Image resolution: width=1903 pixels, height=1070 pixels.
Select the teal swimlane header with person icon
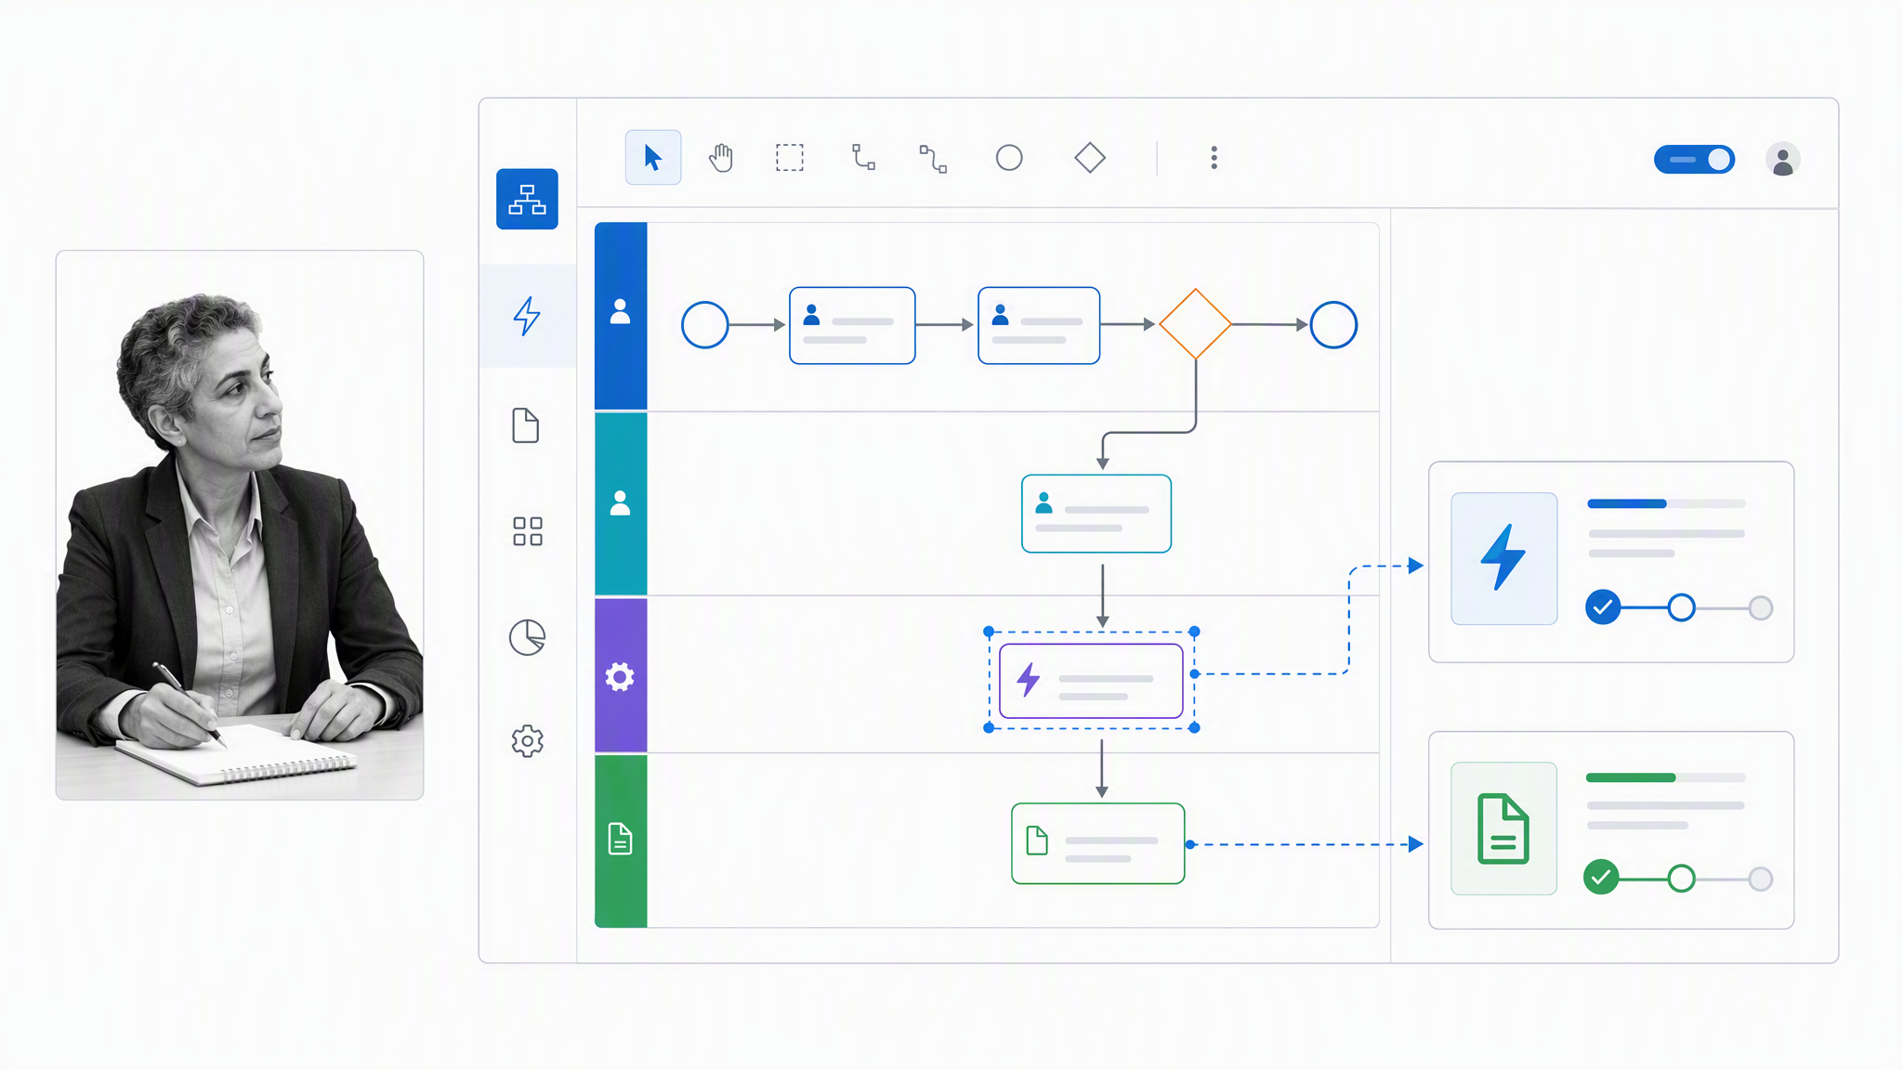(x=621, y=503)
